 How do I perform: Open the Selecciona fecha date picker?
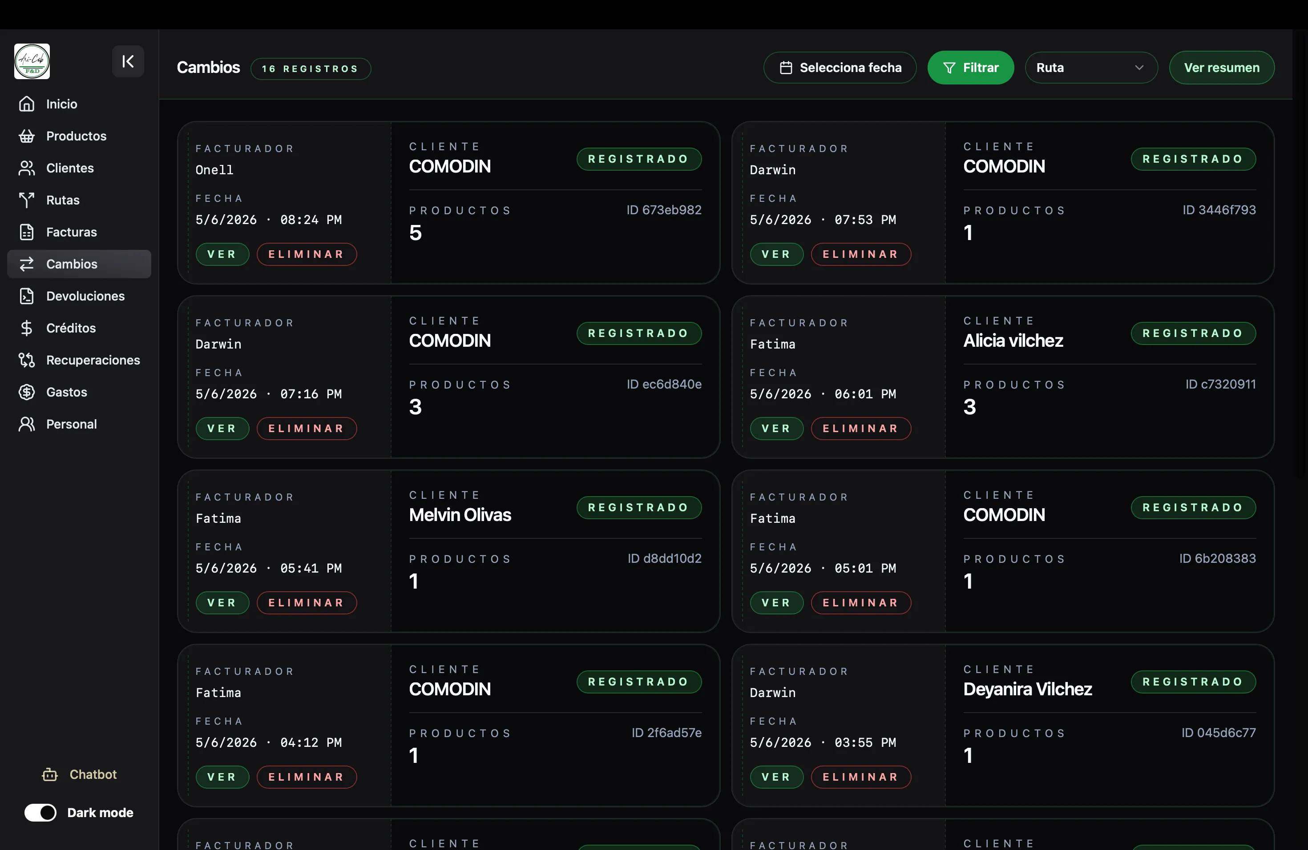[839, 68]
